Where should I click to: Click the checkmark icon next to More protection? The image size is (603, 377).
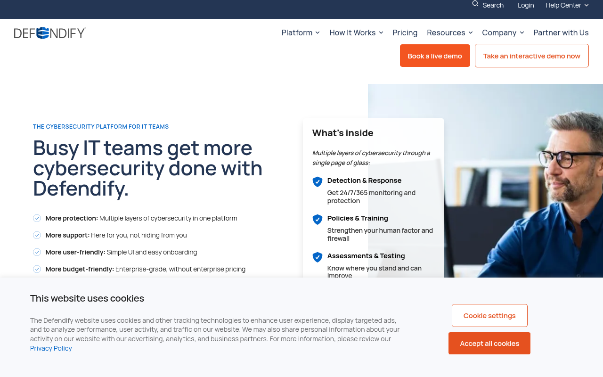[x=37, y=218]
